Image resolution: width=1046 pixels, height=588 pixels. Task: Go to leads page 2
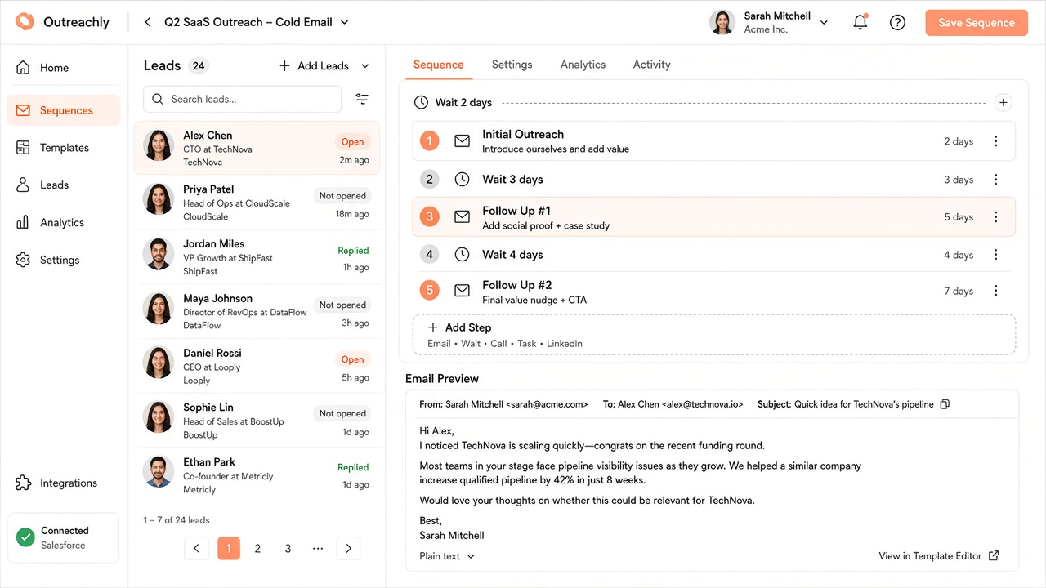[257, 549]
